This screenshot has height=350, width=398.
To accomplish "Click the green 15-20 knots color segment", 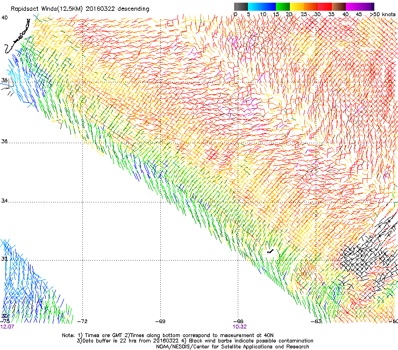I will (x=283, y=6).
